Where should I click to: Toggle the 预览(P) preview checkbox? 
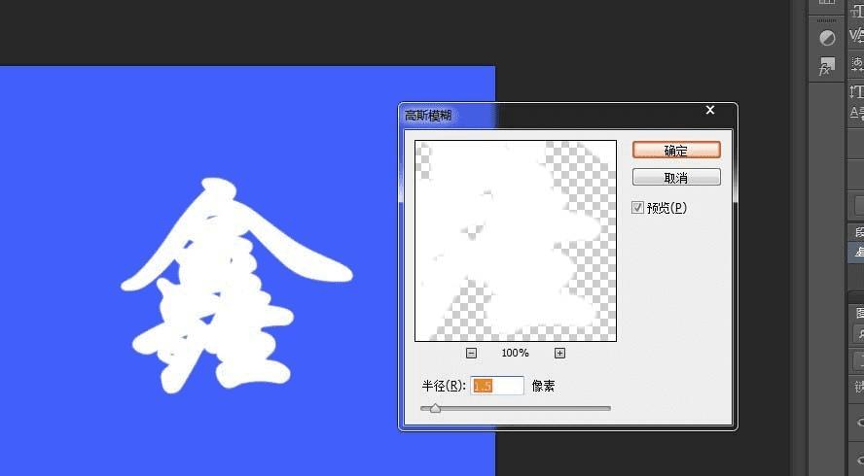(637, 208)
